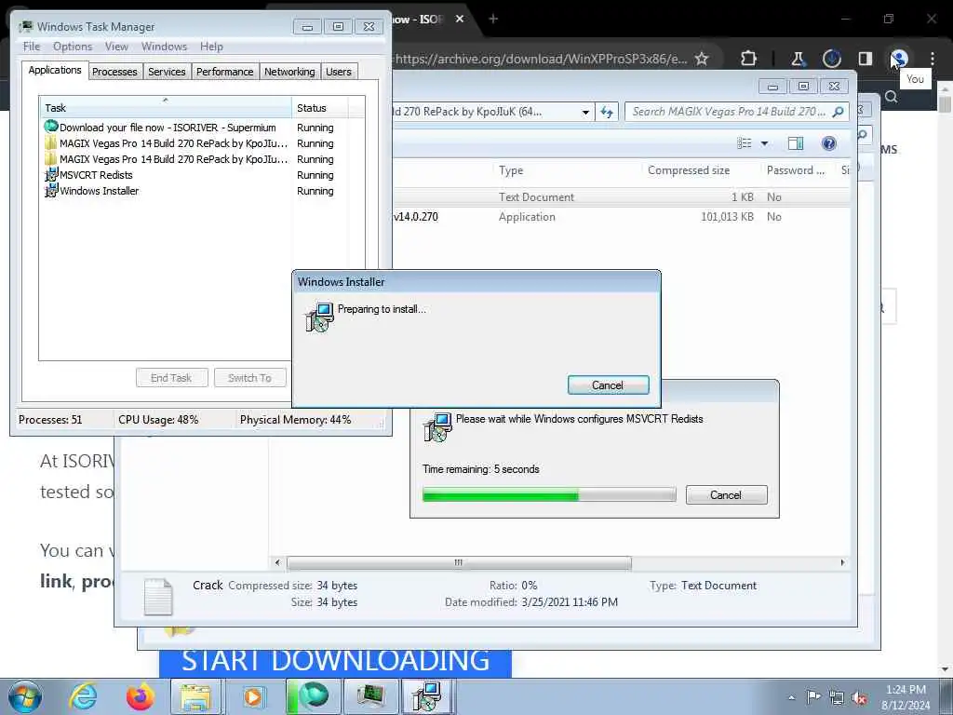Select the v14.0.270 Application file row
This screenshot has height=715, width=953.
tap(621, 216)
